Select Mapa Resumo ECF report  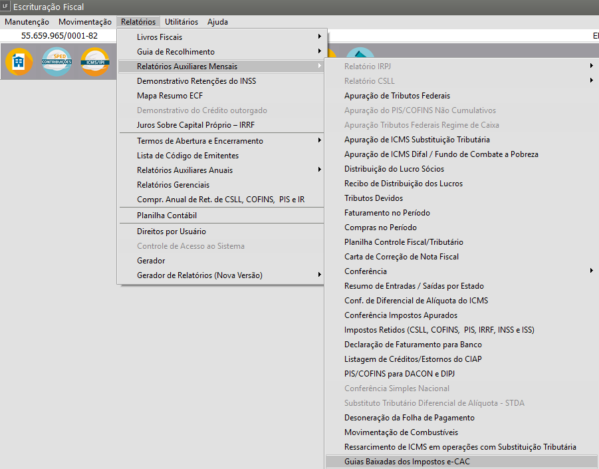pos(170,96)
